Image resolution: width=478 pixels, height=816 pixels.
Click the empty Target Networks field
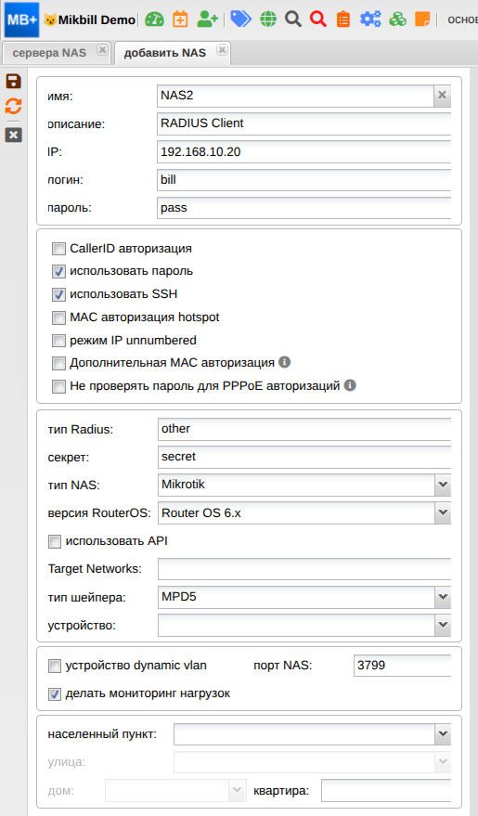click(x=304, y=569)
